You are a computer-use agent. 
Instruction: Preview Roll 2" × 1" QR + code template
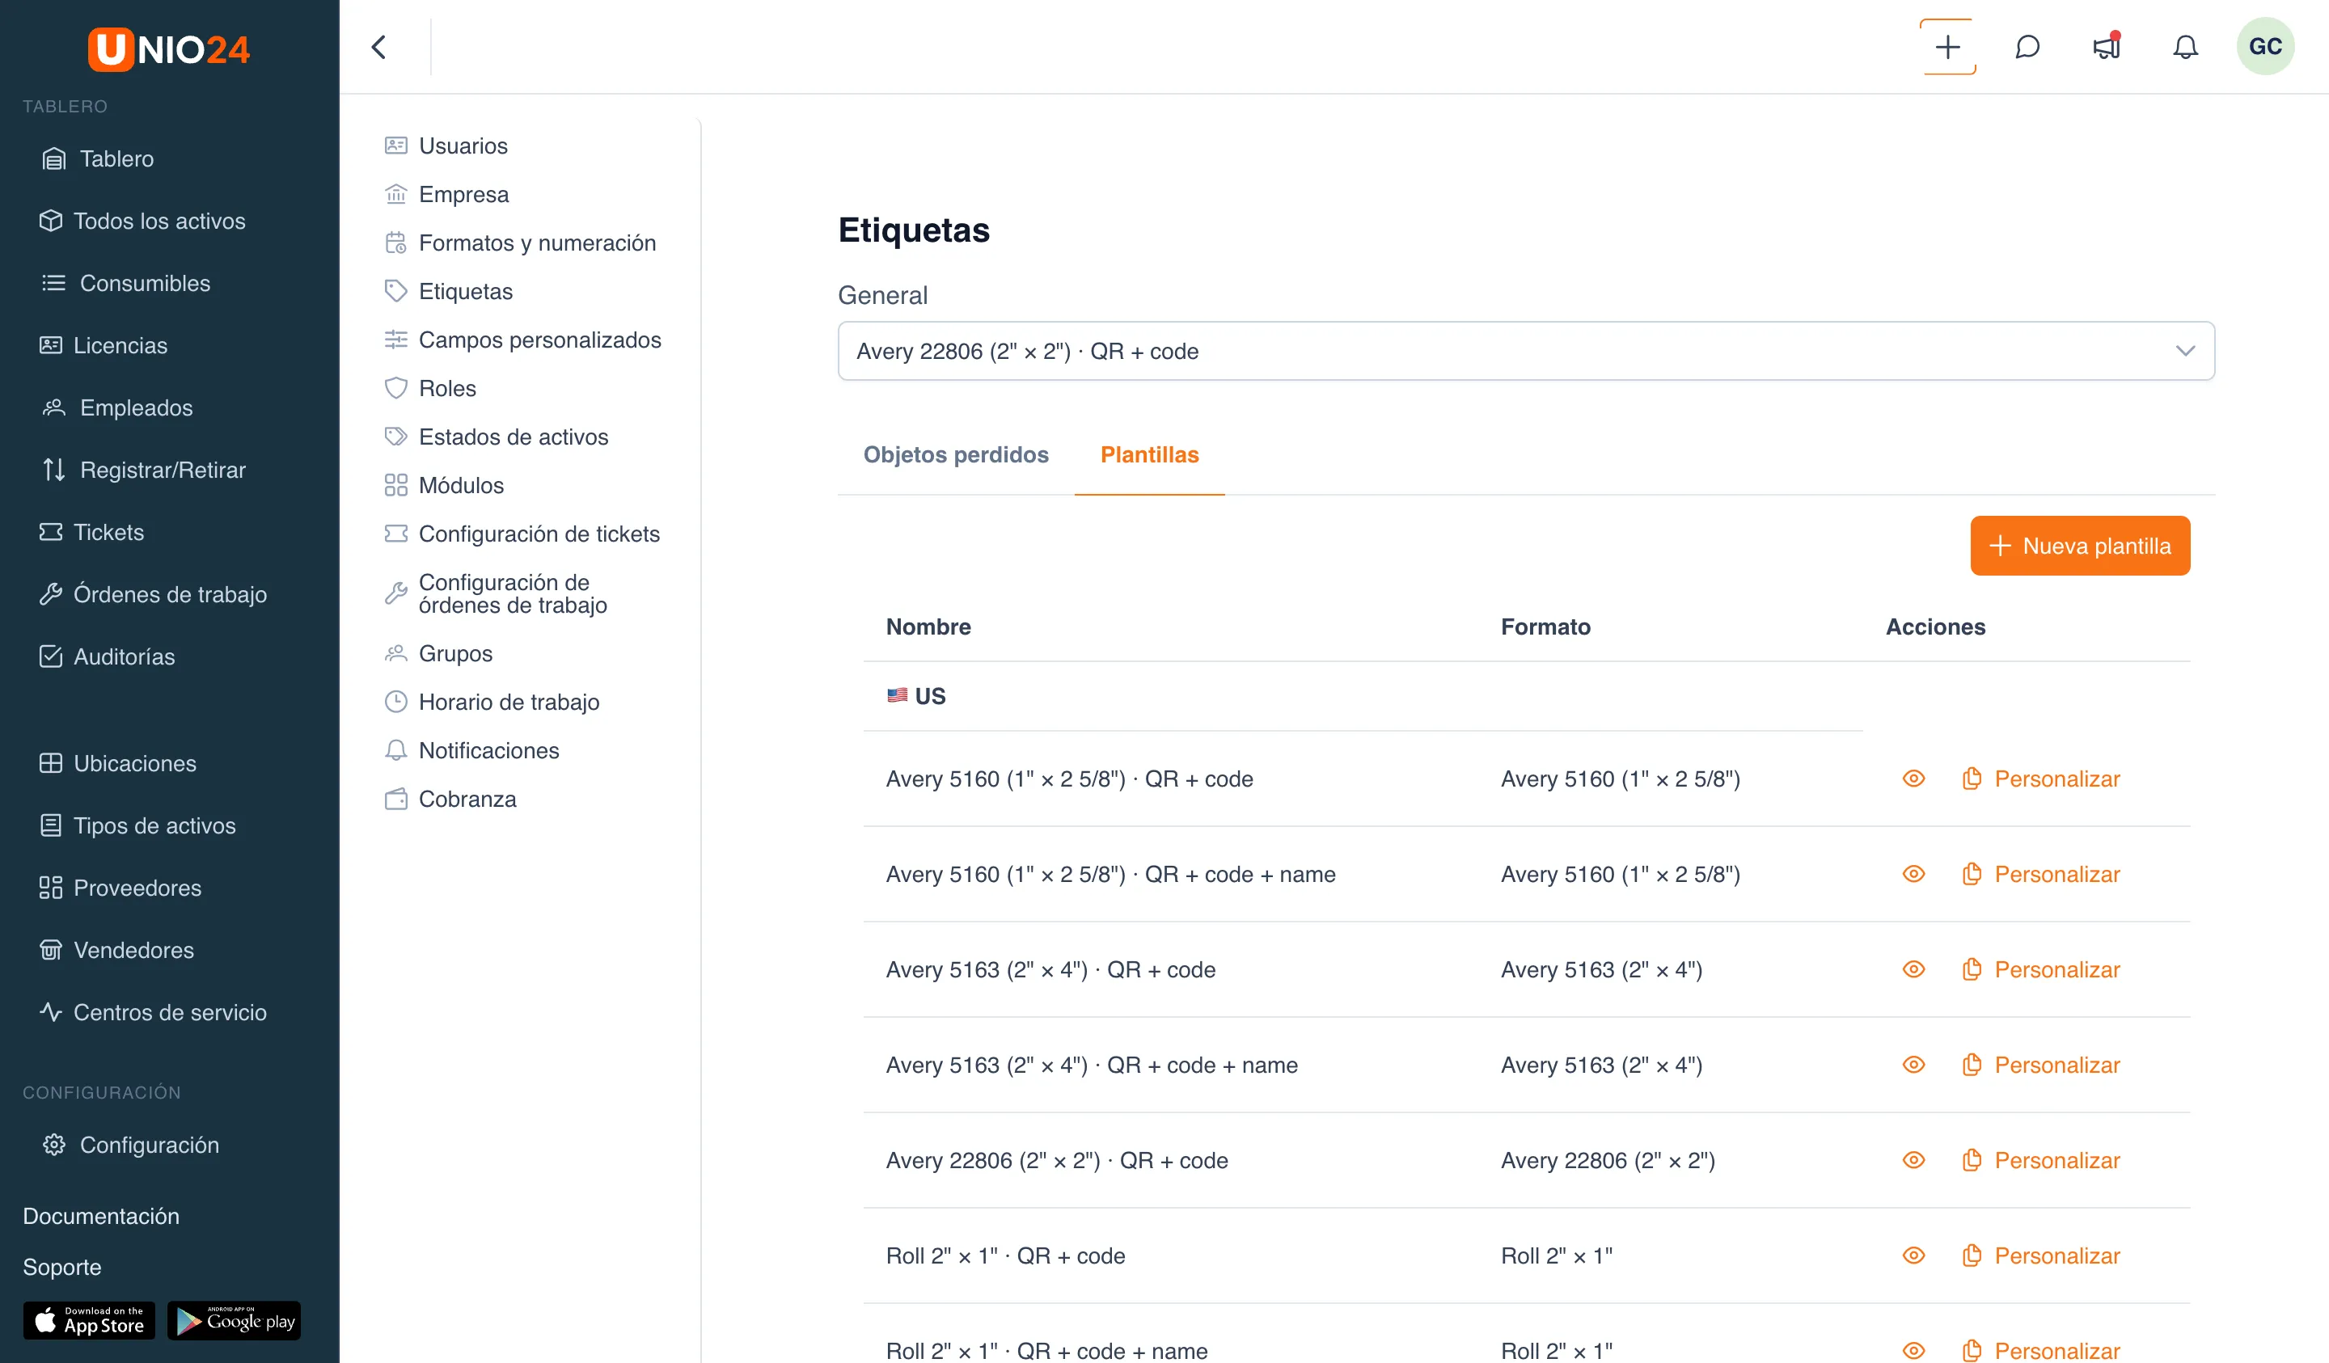tap(1913, 1255)
